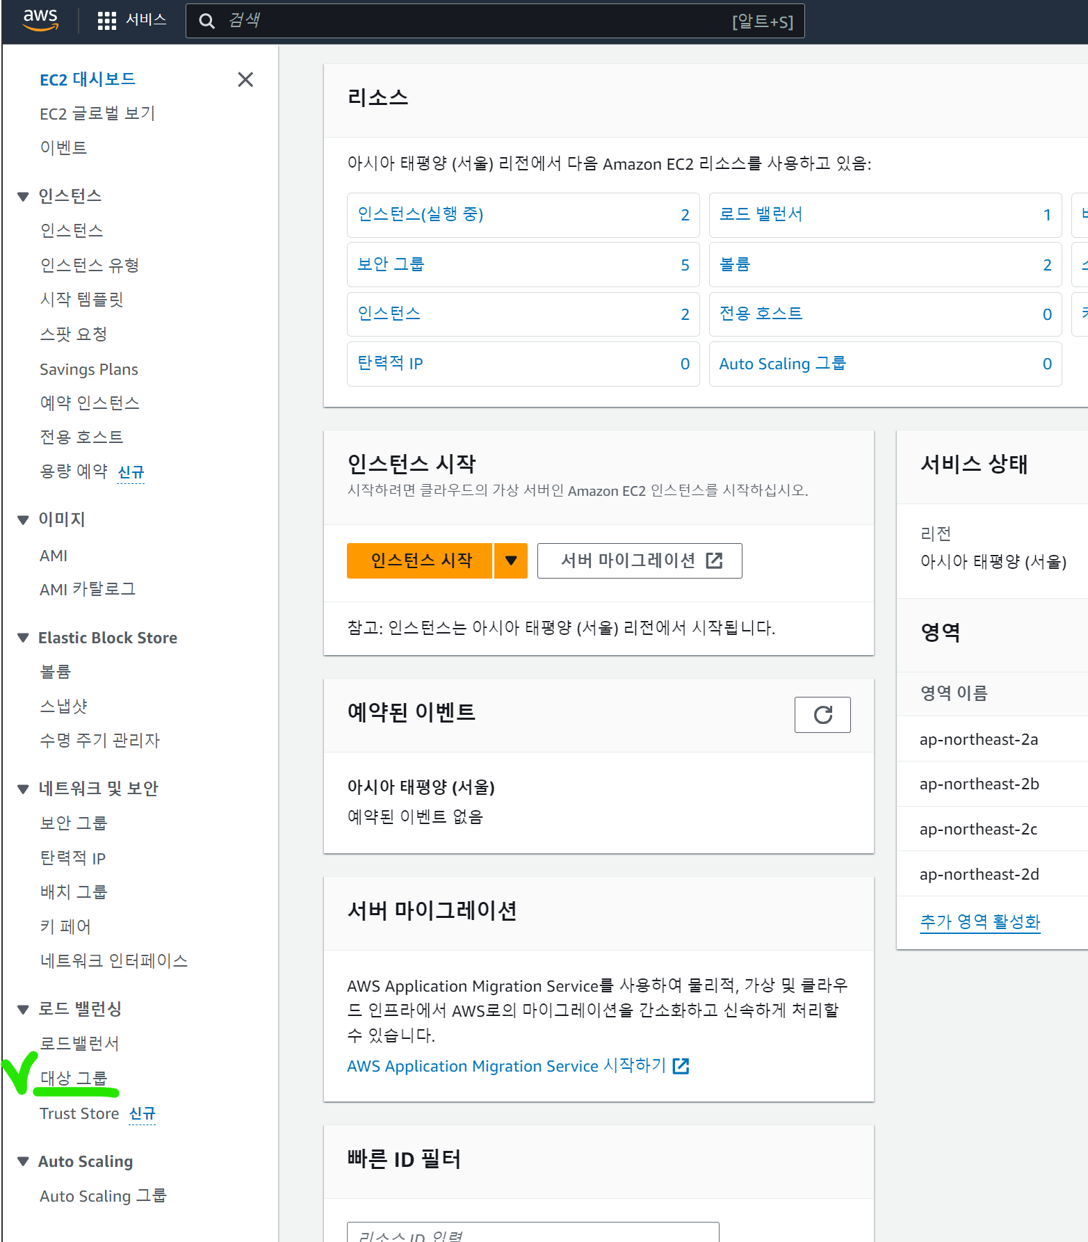Open the services grid menu icon
This screenshot has width=1088, height=1242.
coord(106,21)
